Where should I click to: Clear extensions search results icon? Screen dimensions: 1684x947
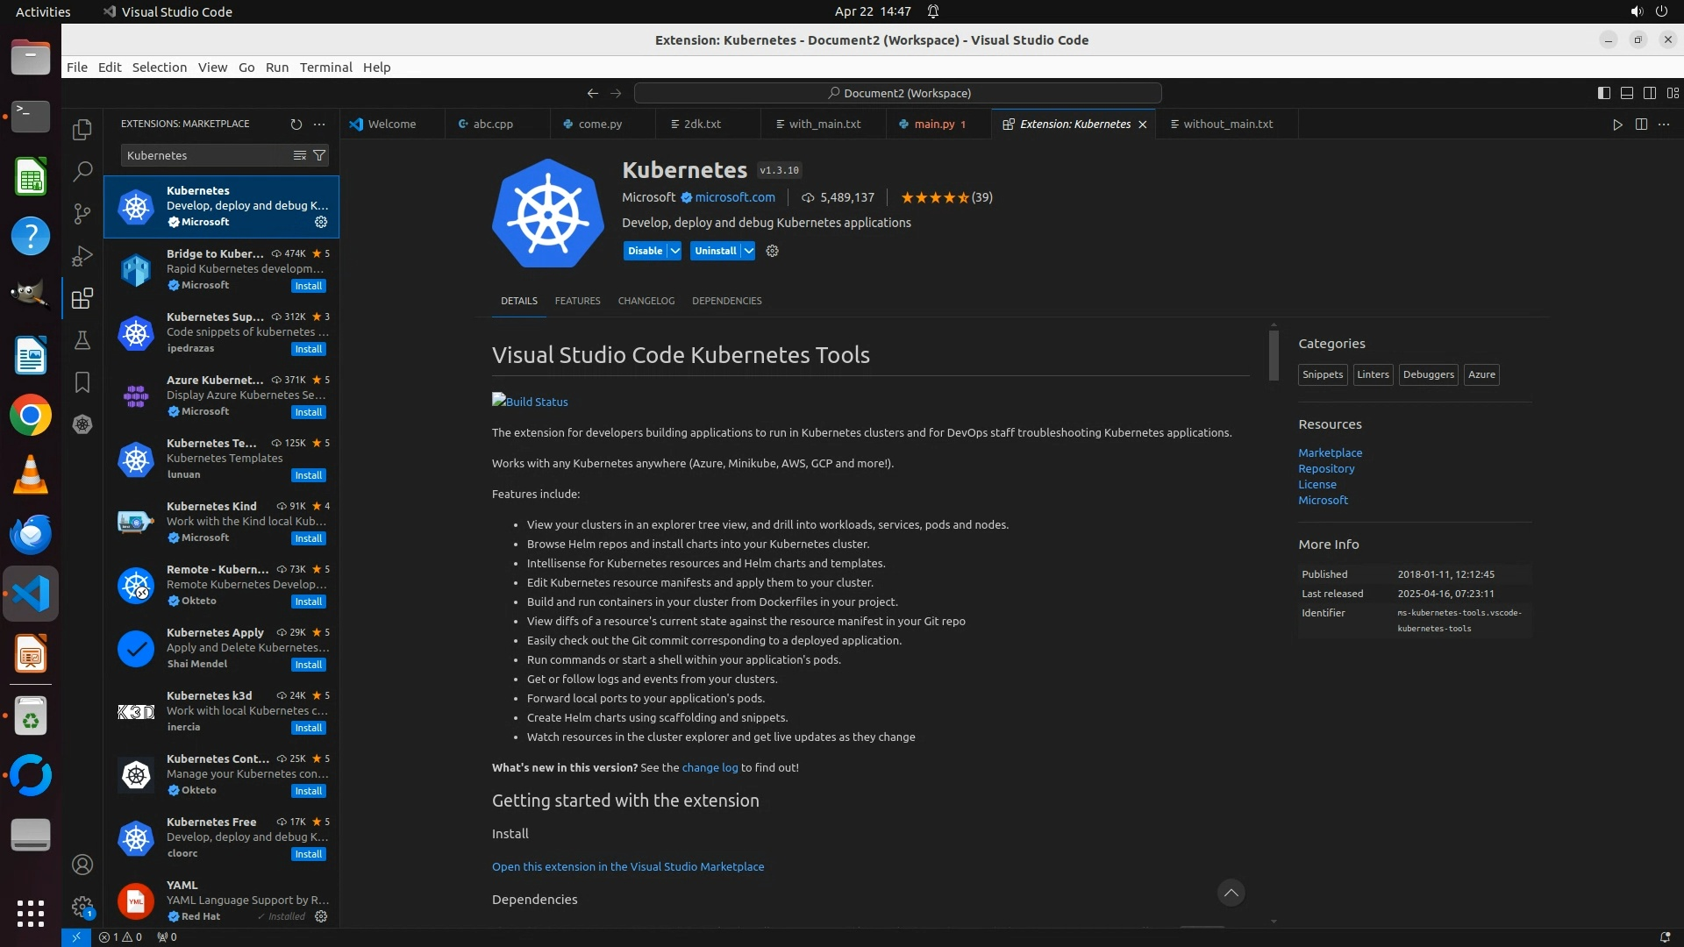[300, 155]
